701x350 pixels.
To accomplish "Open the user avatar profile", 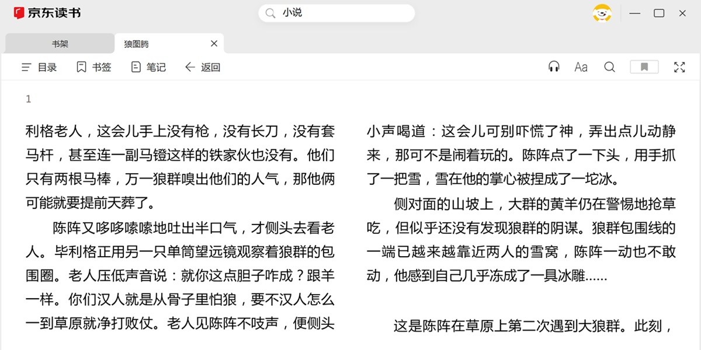I will pyautogui.click(x=602, y=13).
